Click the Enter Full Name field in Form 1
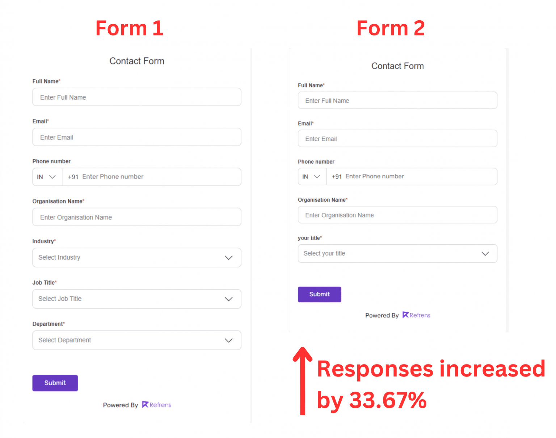The image size is (556, 438). tap(136, 97)
